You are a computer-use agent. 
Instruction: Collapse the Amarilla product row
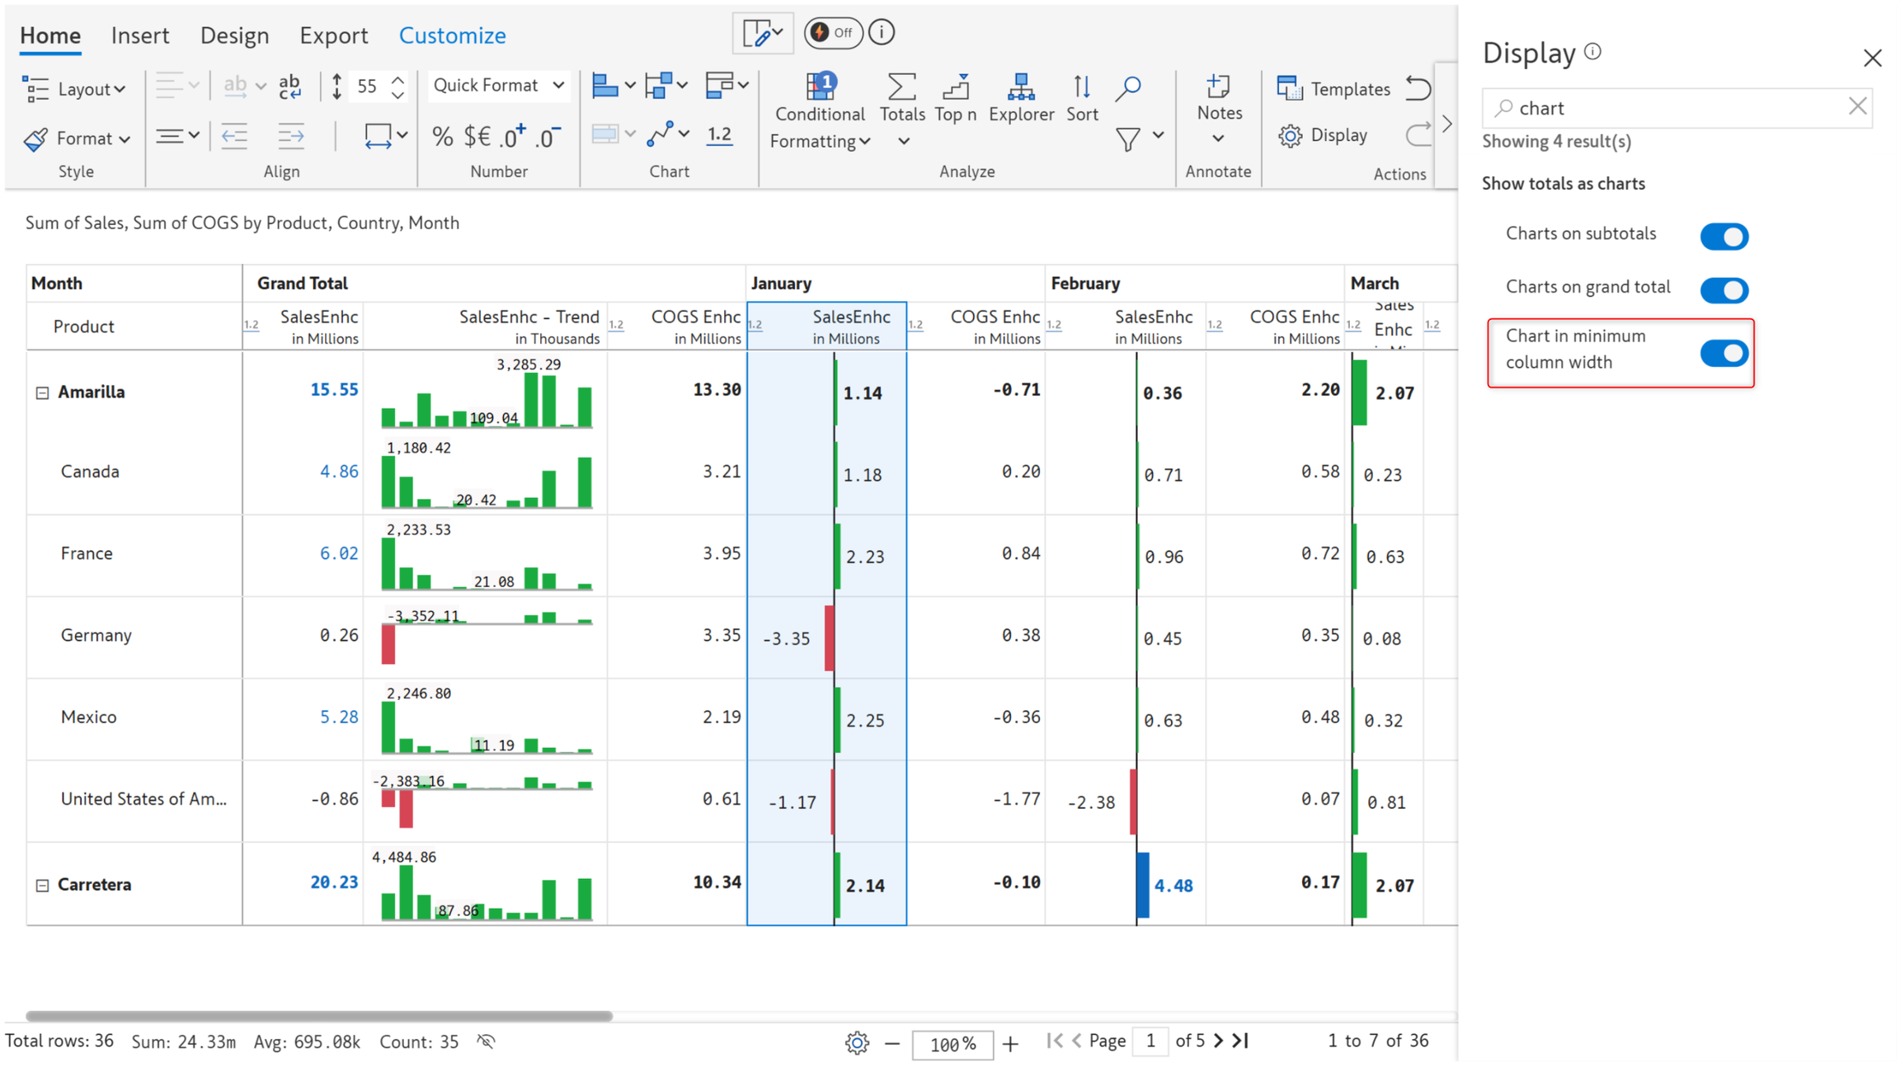pos(42,392)
